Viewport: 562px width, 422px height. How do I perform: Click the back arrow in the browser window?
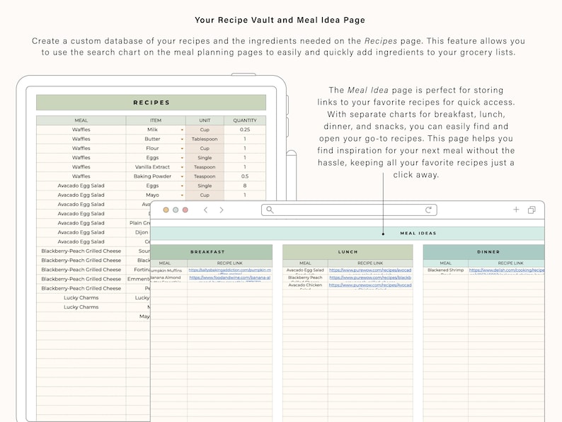tap(205, 210)
